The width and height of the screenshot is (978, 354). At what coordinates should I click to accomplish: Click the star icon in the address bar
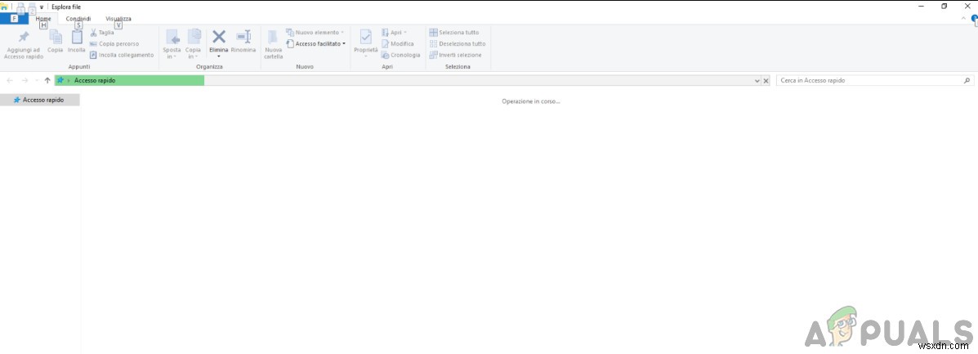[60, 81]
